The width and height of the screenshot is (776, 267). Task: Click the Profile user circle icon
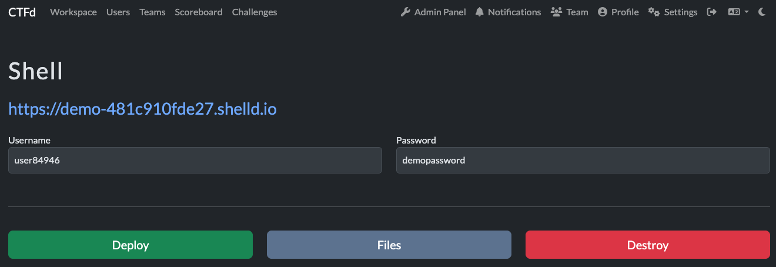pyautogui.click(x=602, y=12)
